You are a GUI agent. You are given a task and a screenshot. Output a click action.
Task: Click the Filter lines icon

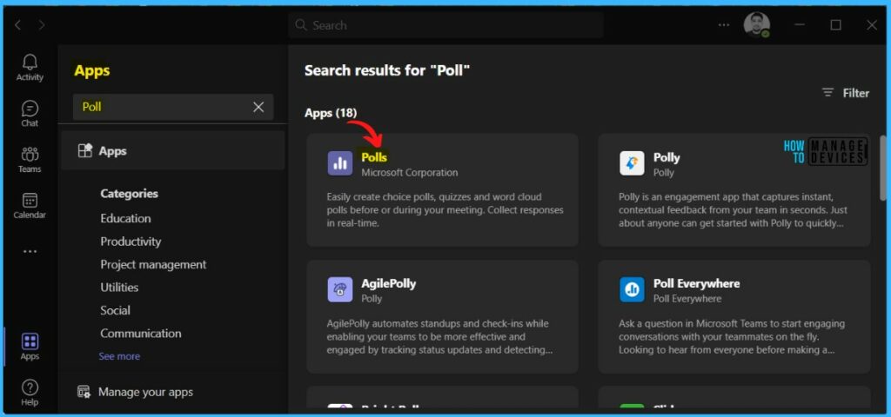coord(828,92)
